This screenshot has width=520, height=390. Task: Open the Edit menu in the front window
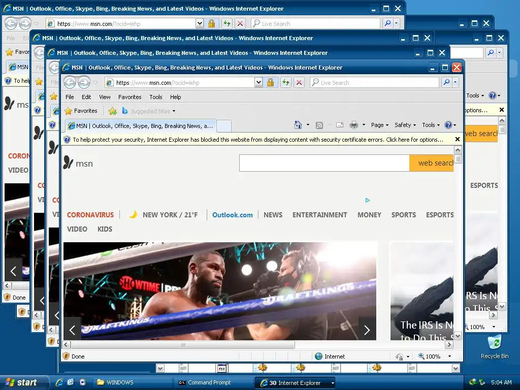[86, 97]
